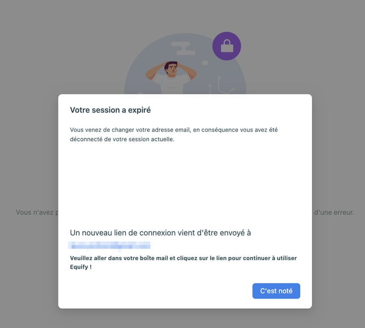Click the dimmed backdrop below the dialog
The width and height of the screenshot is (365, 328).
pyautogui.click(x=183, y=318)
